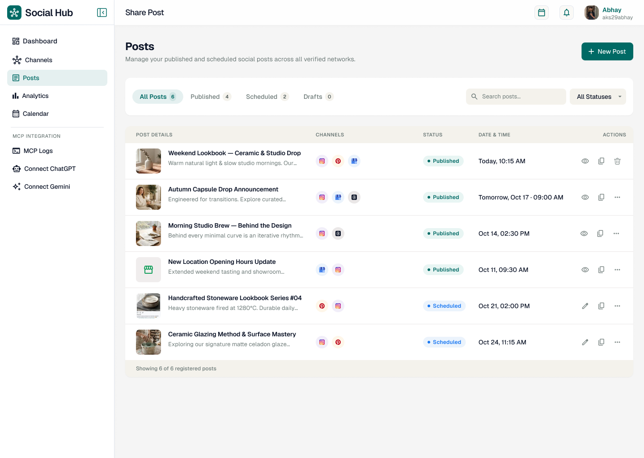This screenshot has width=644, height=458.
Task: Open Connect ChatGPT in sidebar
Action: point(57,169)
